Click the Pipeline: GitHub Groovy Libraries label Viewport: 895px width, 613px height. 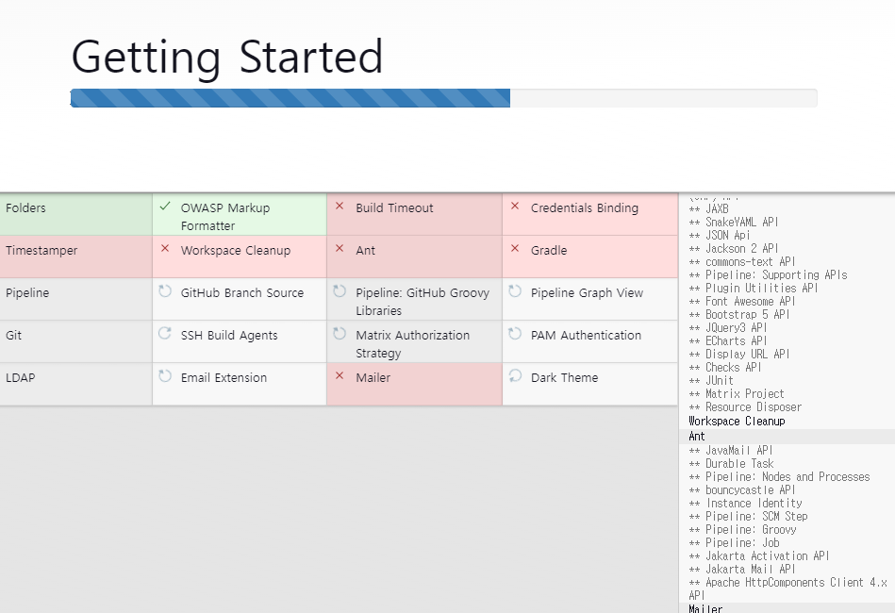[423, 302]
